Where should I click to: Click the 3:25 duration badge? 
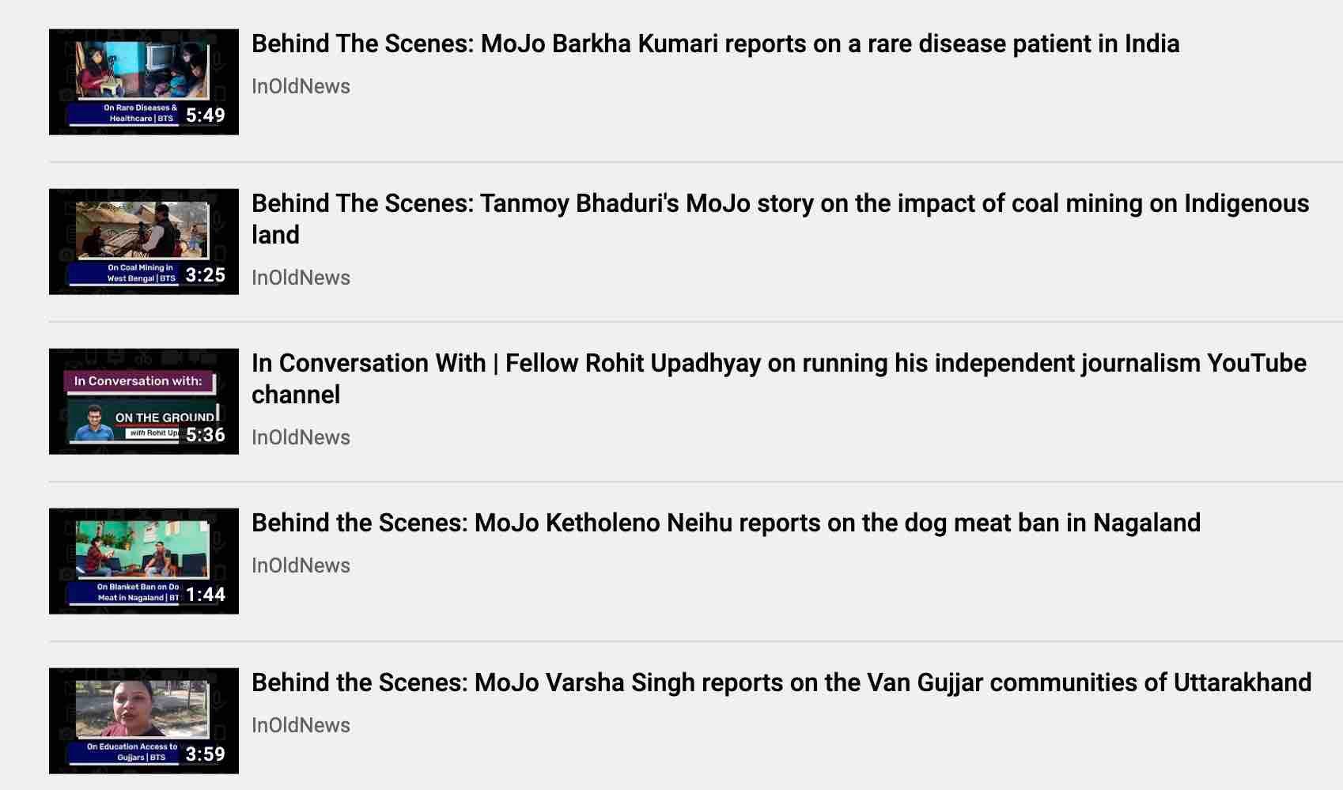click(x=206, y=275)
